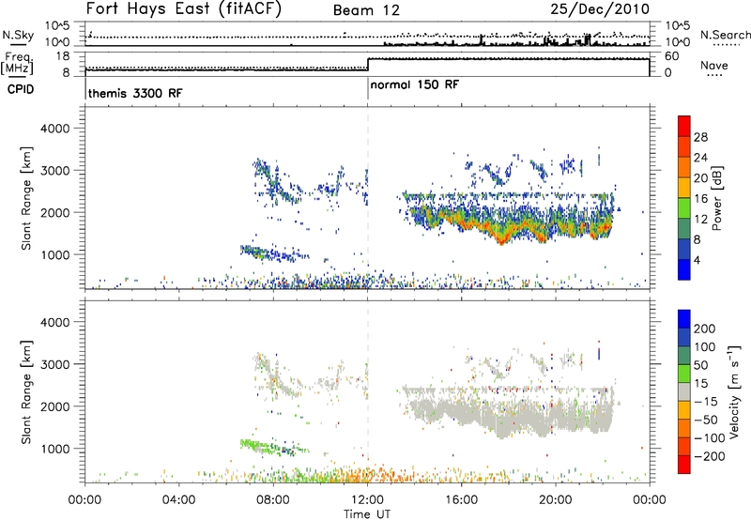Click the blue bottom of Power color bar
This screenshot has height=520, width=751.
point(684,269)
